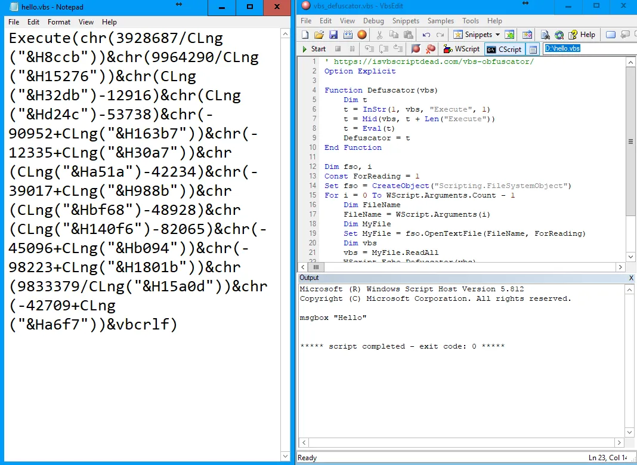Open the View menu in Notepad
Viewport: 637px width, 465px height.
(86, 22)
